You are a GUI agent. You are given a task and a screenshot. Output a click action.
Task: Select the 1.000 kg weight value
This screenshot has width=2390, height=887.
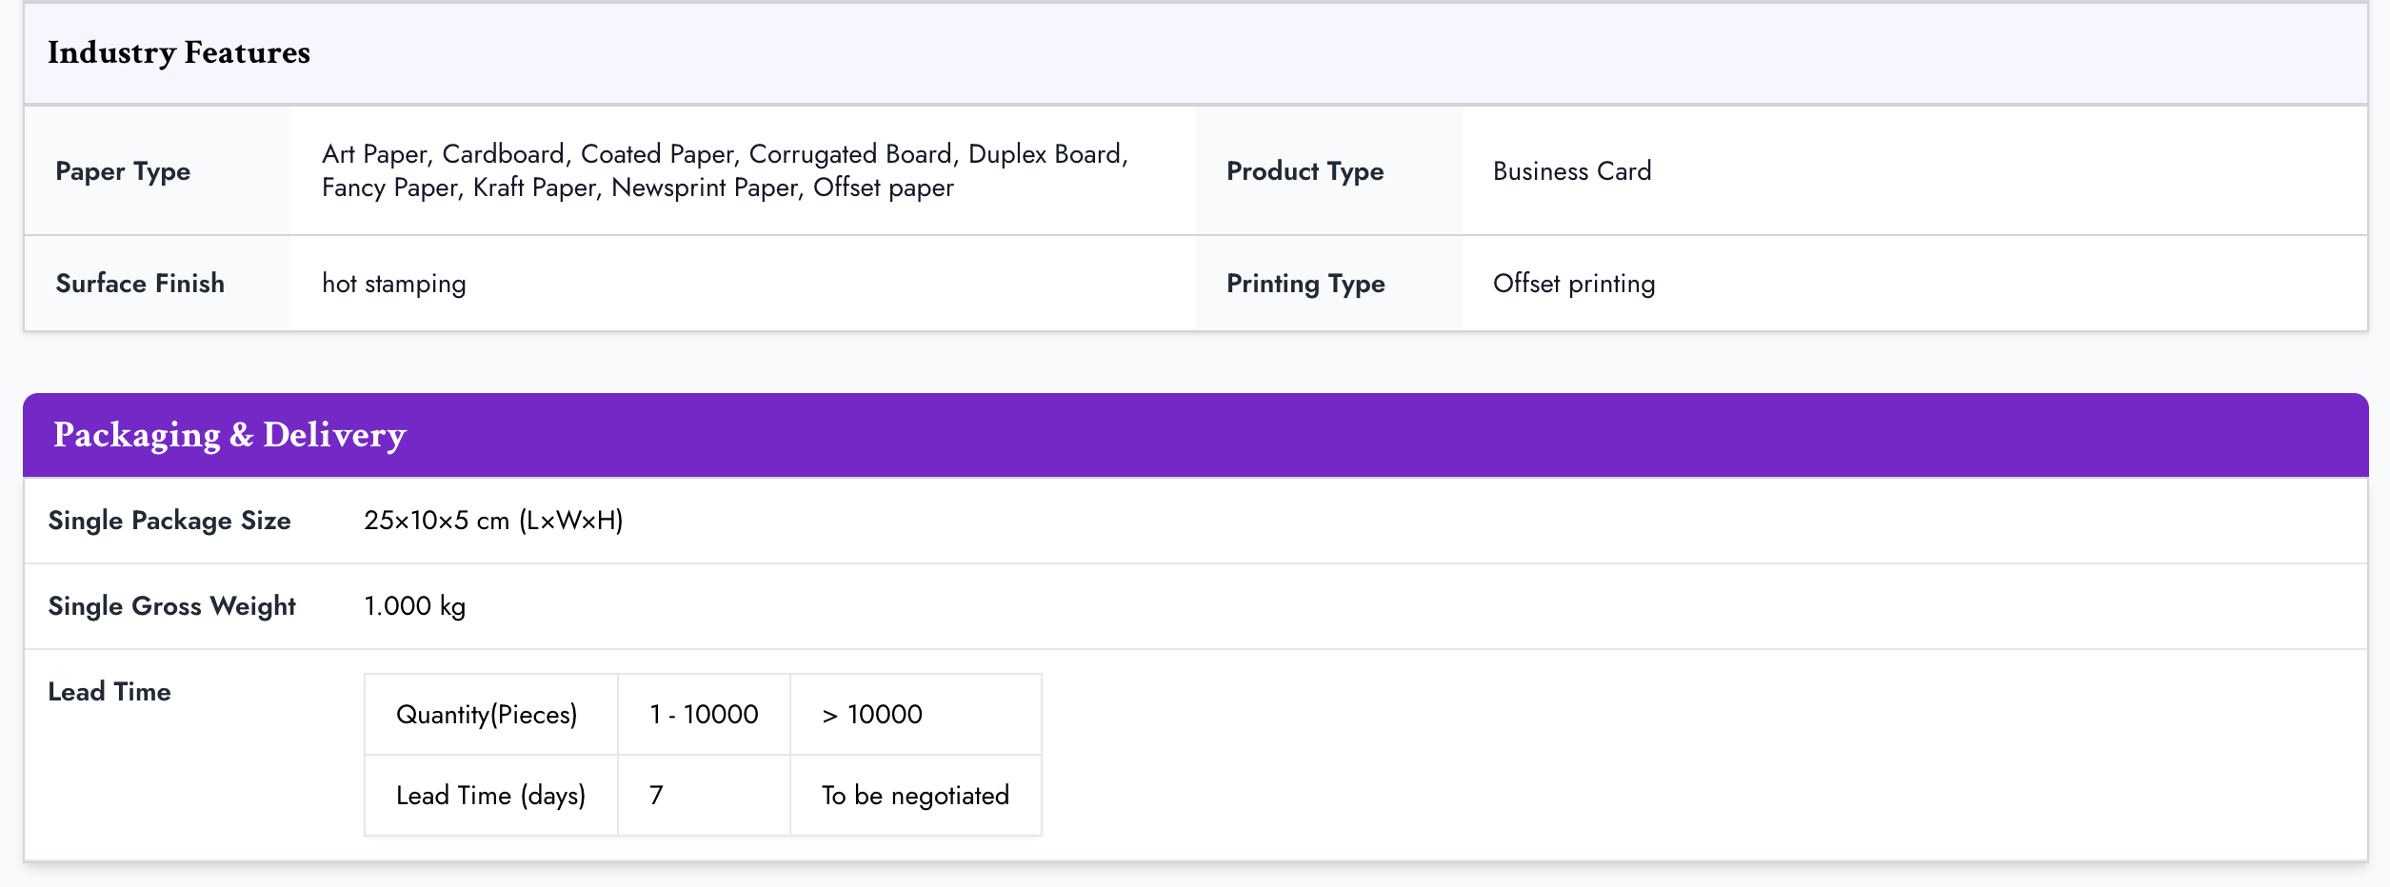414,606
